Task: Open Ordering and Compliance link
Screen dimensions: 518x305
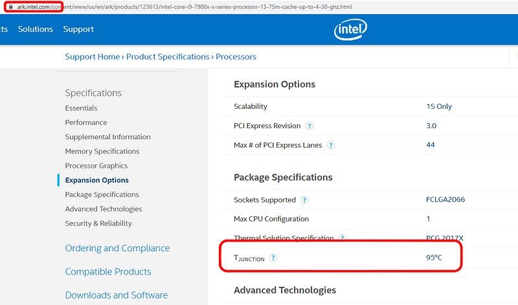Action: [x=117, y=248]
